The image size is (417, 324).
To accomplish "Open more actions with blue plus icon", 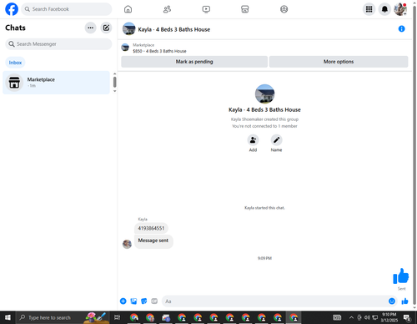I will click(x=123, y=301).
